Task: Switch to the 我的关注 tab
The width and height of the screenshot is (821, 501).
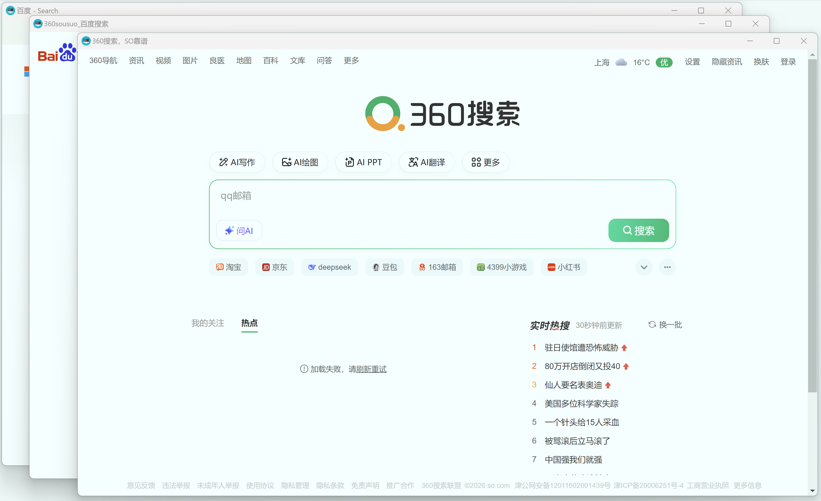Action: click(208, 323)
